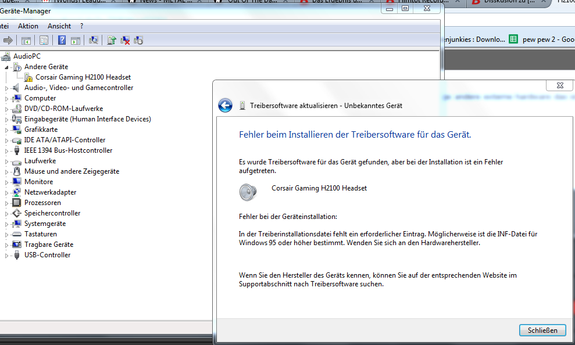
Task: Click the disable device down-arrow icon
Action: [138, 40]
